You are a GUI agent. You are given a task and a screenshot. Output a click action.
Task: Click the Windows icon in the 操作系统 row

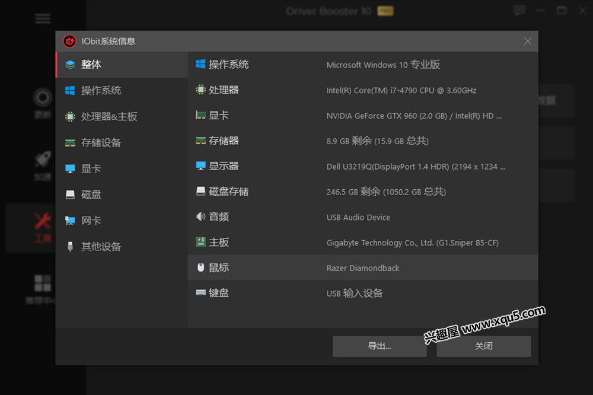200,64
